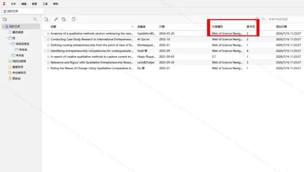This screenshot has width=304, height=172.
Task: Select the Riding the Waves of Change row
Action: (173, 68)
